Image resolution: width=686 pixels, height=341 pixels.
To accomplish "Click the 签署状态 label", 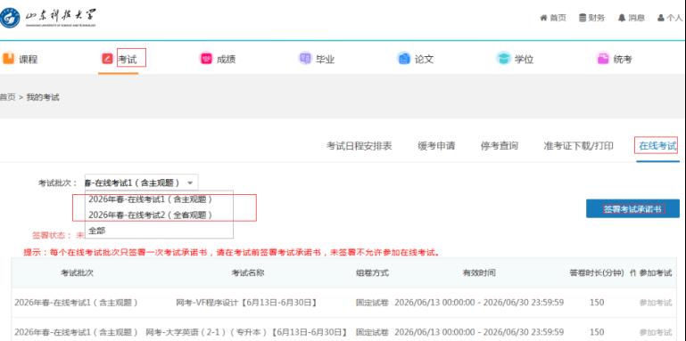I will tap(52, 235).
